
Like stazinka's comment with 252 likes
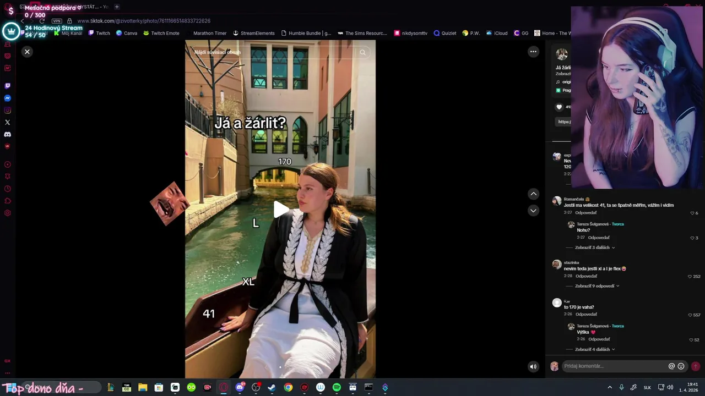[x=690, y=276]
